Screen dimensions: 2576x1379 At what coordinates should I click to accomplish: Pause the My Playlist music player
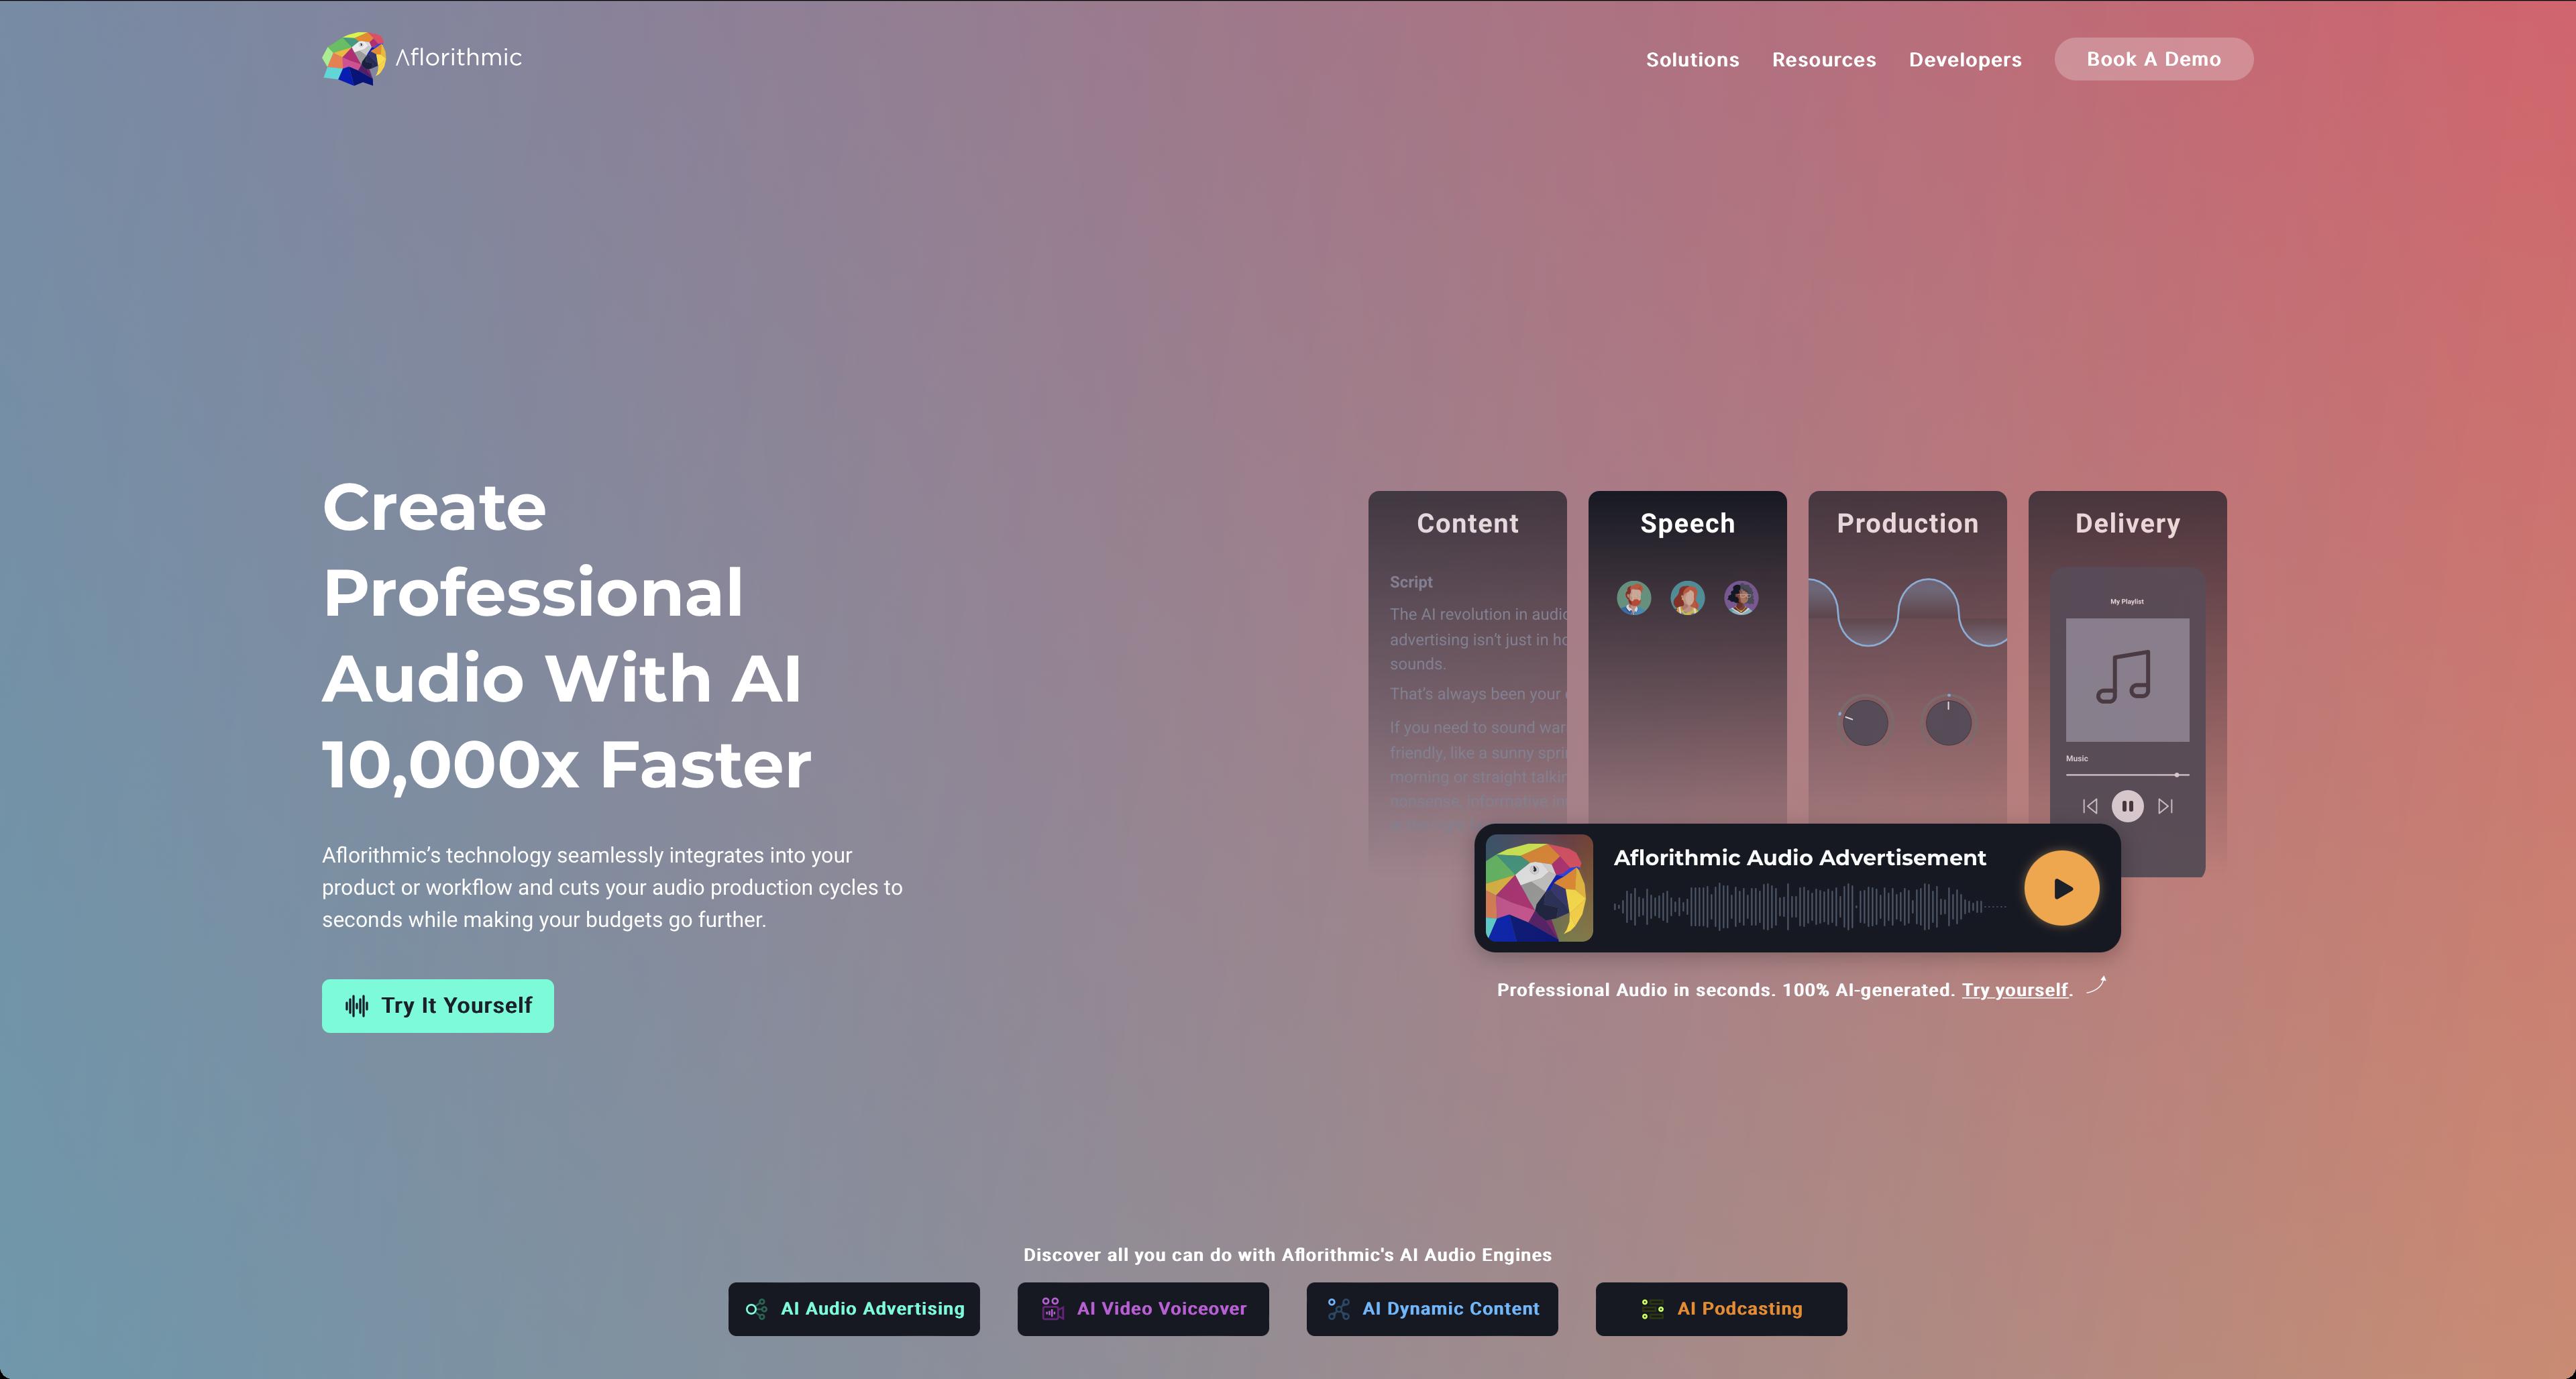pos(2127,806)
